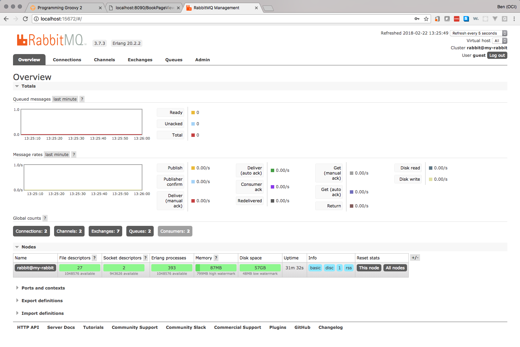Viewport: 520px width, 347px height.
Task: Close the RabbitMQ Management tab
Action: 256,8
